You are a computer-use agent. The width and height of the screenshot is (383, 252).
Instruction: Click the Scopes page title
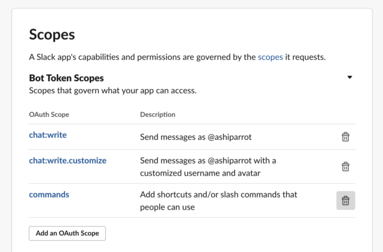(52, 35)
